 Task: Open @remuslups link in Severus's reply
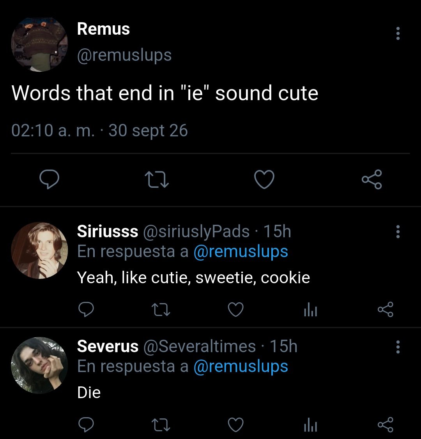tap(241, 367)
